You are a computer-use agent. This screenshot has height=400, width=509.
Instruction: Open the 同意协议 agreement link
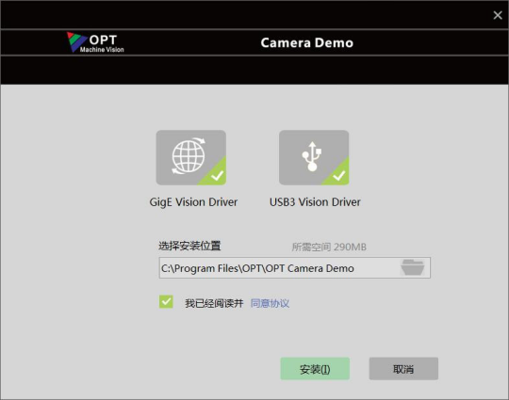click(x=270, y=303)
